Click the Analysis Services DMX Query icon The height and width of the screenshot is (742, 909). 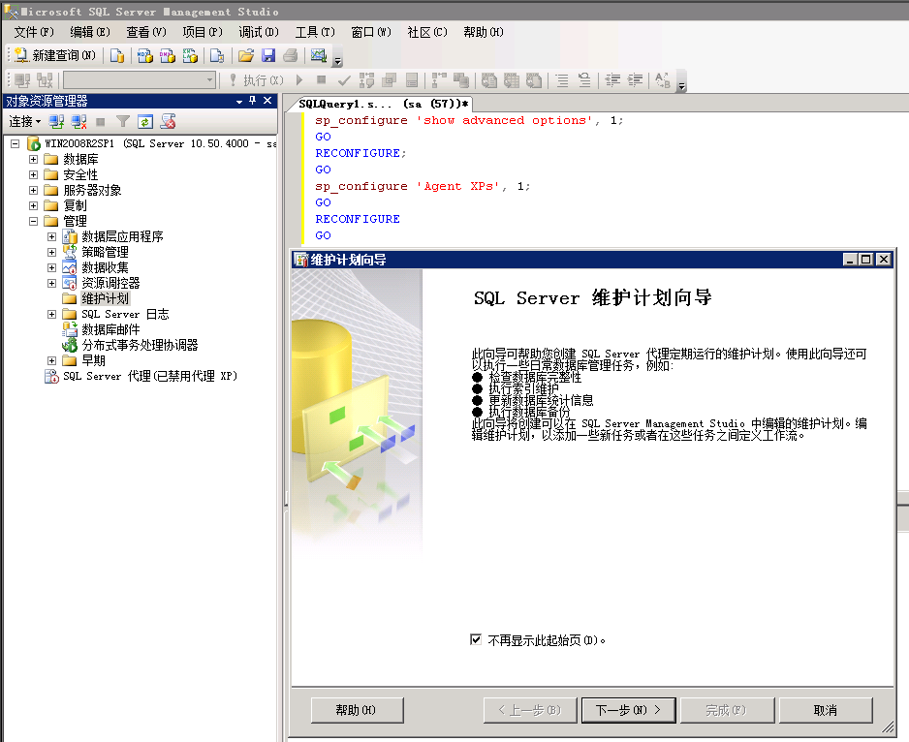168,55
